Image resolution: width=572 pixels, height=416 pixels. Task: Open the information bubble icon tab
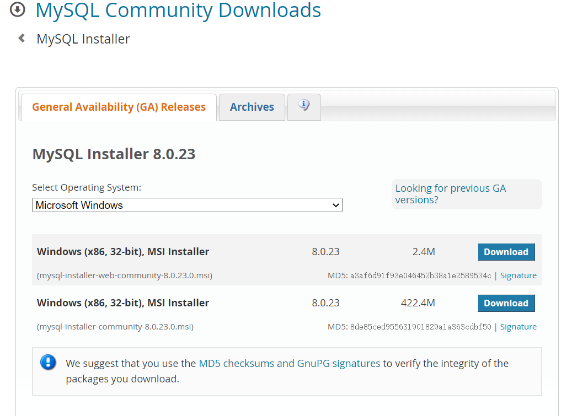click(304, 107)
